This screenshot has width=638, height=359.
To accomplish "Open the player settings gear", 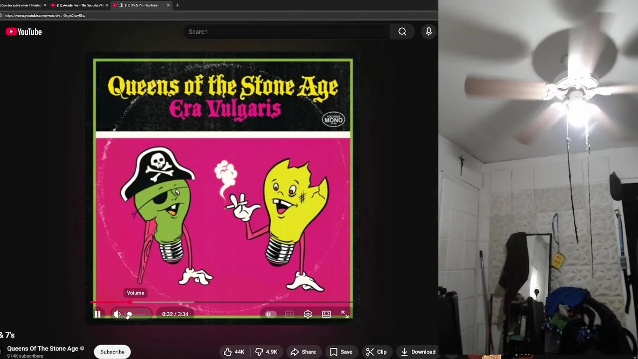I will (x=308, y=314).
